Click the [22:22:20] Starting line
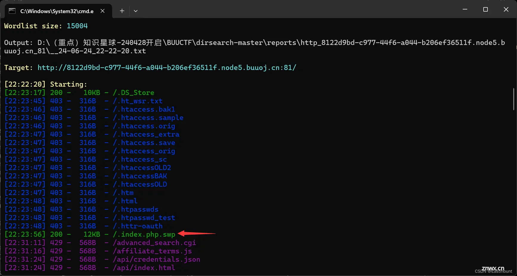517x276 pixels. coord(46,84)
